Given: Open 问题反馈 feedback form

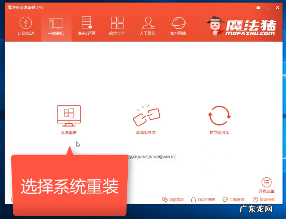Looking at the screenshot, I should point(233,200).
